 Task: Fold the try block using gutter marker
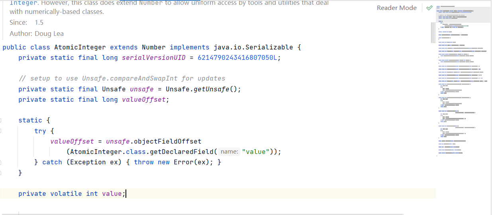pos(1,131)
